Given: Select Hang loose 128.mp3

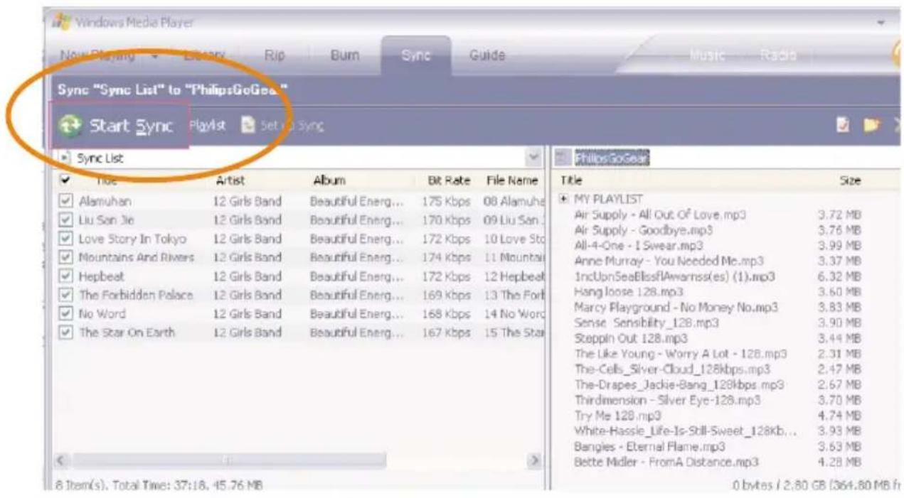Looking at the screenshot, I should [x=628, y=292].
